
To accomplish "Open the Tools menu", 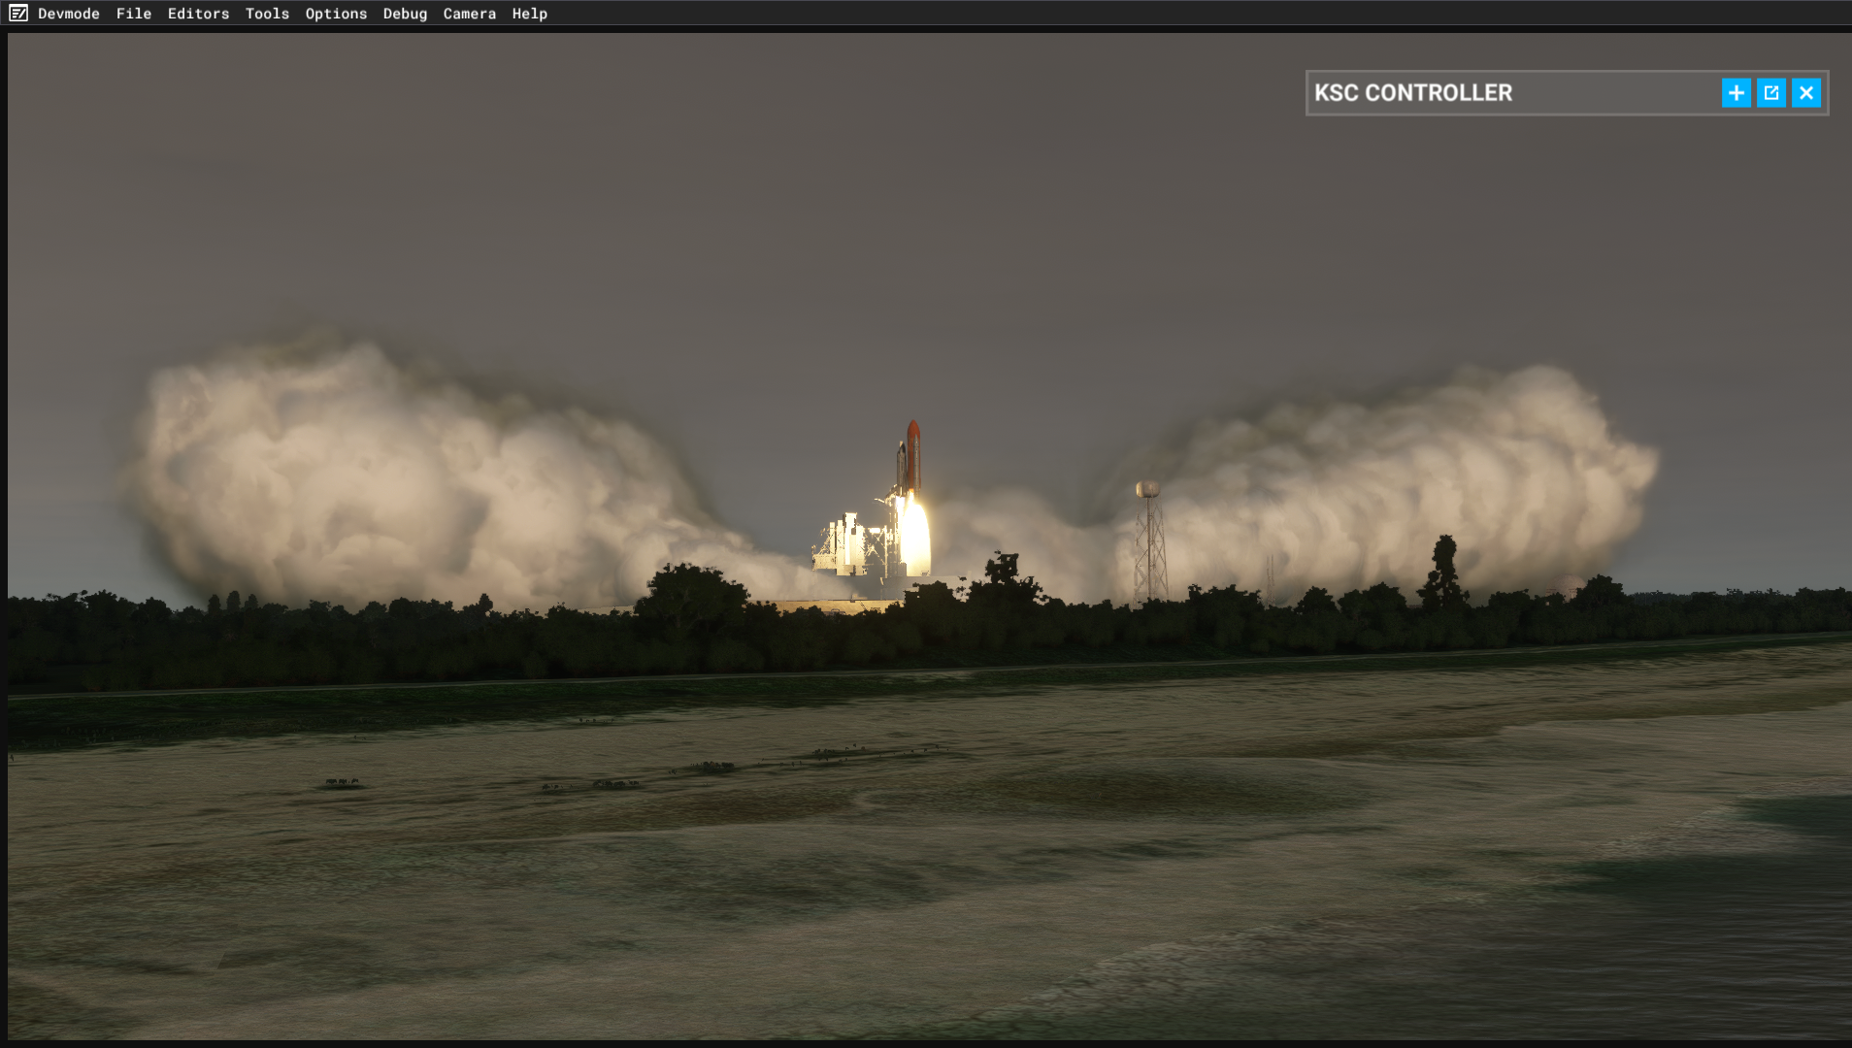I will click(x=267, y=14).
